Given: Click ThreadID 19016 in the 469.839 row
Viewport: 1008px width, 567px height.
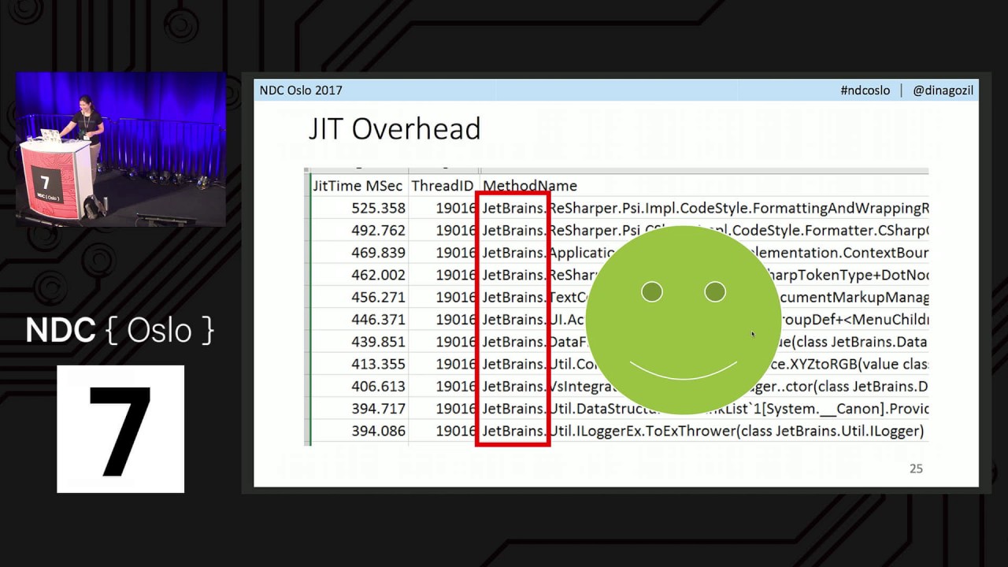Looking at the screenshot, I should coord(456,253).
